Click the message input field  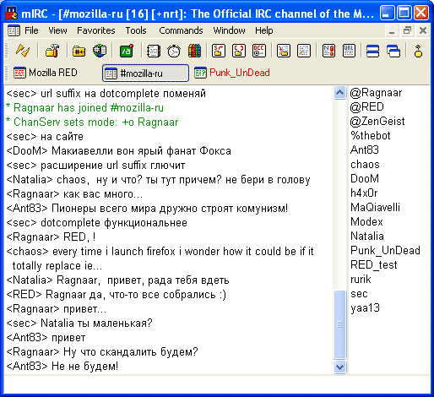point(217,384)
